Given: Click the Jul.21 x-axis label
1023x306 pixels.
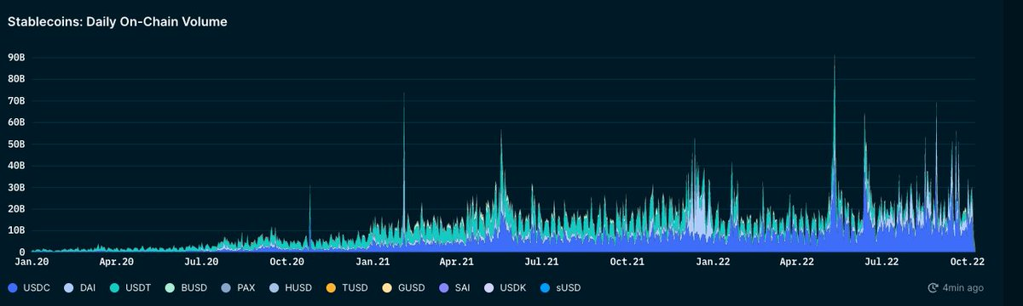Looking at the screenshot, I should point(542,263).
